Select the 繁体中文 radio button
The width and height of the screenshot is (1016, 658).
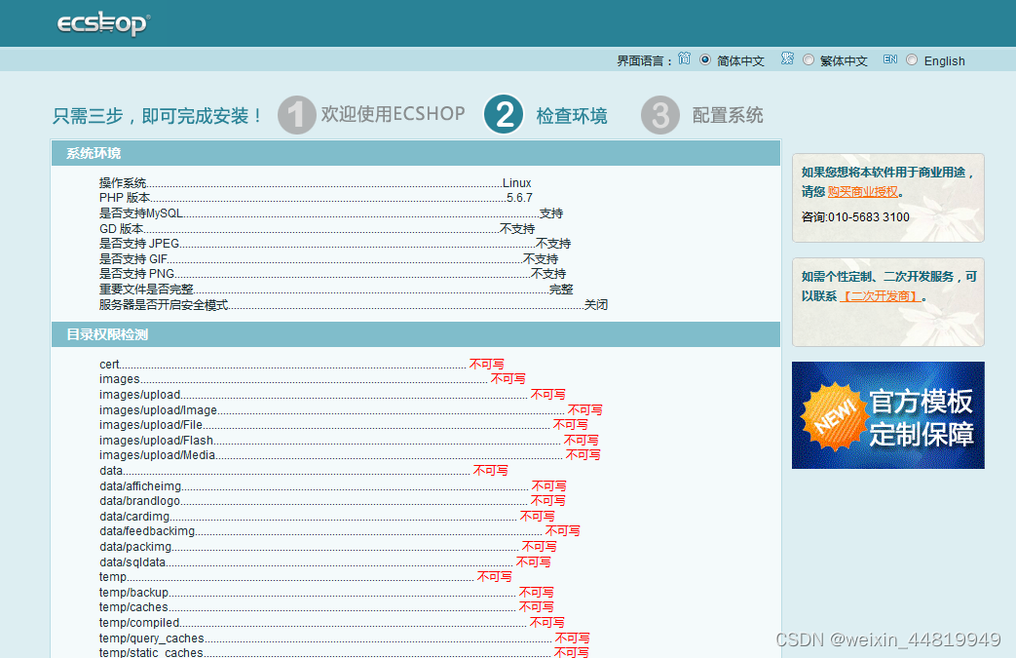808,59
